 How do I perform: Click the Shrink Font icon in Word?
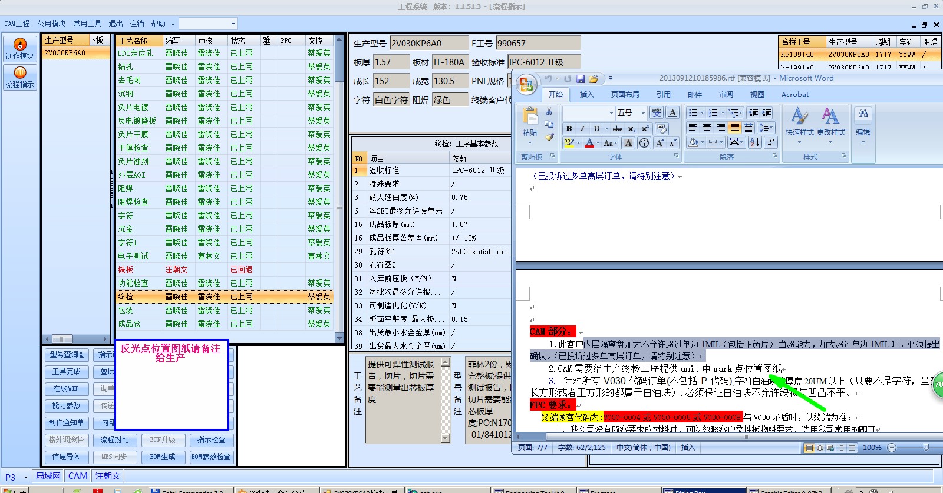672,143
